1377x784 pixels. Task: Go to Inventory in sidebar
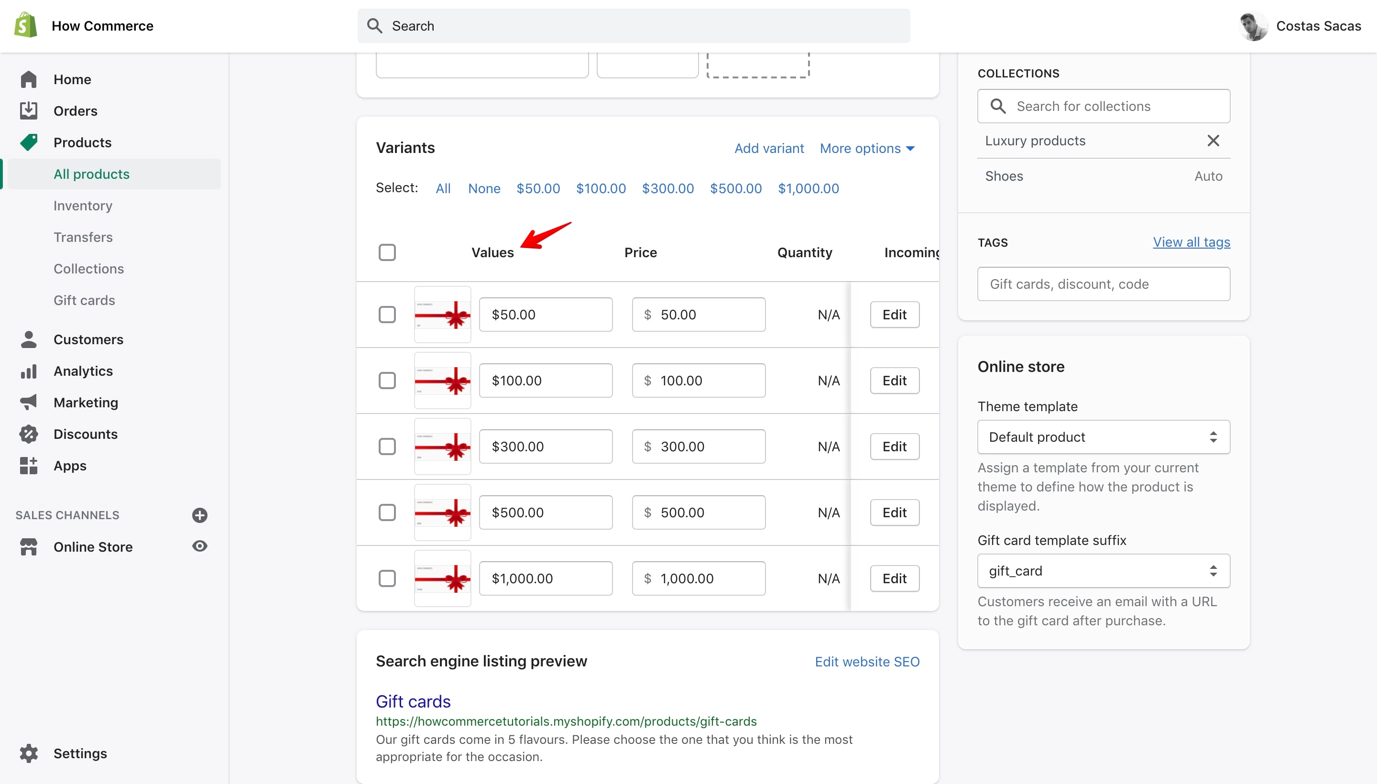pyautogui.click(x=83, y=206)
